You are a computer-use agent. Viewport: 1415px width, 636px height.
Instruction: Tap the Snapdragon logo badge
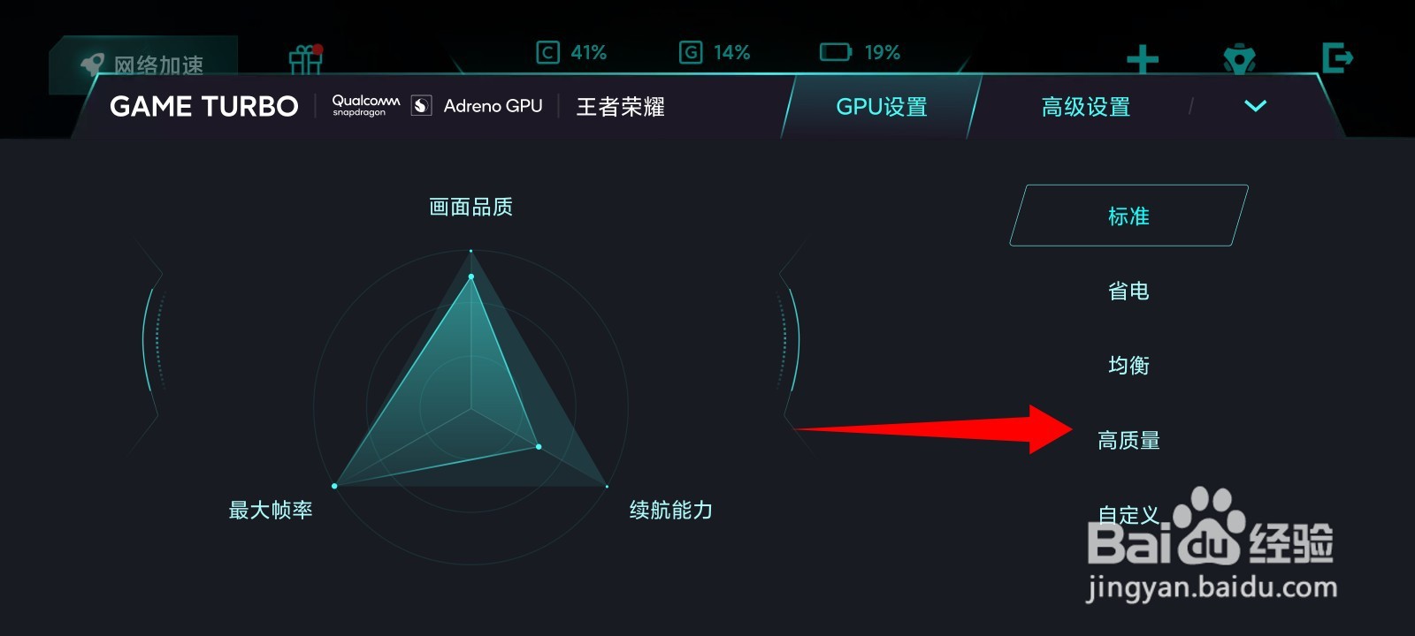pyautogui.click(x=422, y=106)
